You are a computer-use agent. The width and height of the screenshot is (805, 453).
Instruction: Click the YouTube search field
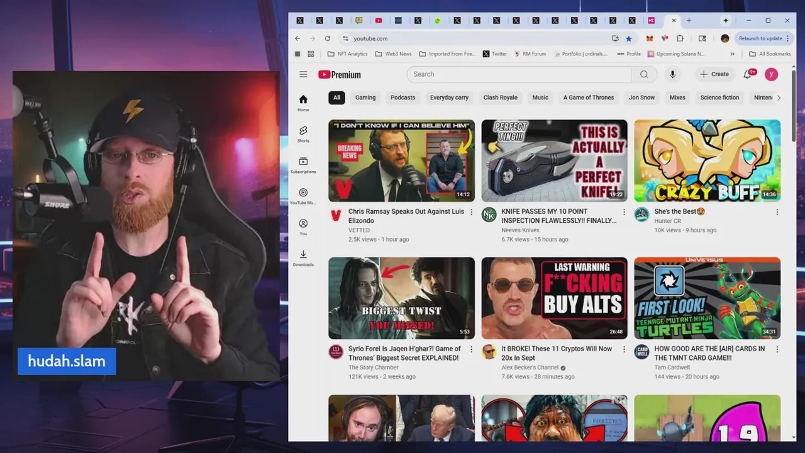(519, 74)
